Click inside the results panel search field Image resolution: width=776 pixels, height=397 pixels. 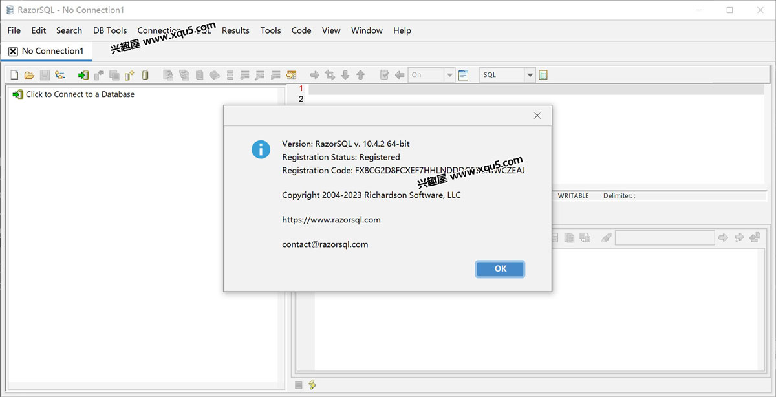click(x=665, y=238)
